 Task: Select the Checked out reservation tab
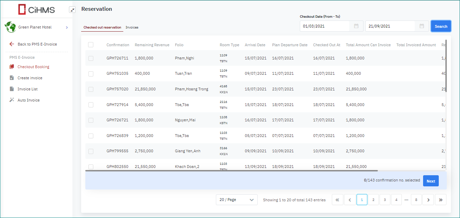tap(102, 27)
